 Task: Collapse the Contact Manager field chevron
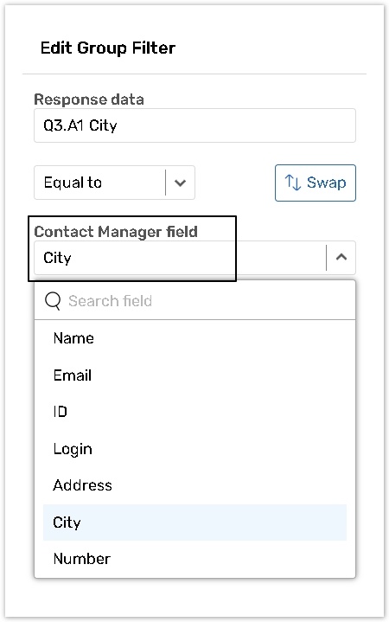point(341,258)
